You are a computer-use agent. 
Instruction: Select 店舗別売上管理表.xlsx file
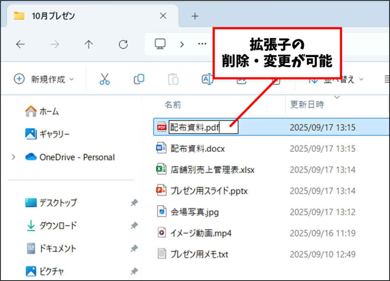pos(213,170)
